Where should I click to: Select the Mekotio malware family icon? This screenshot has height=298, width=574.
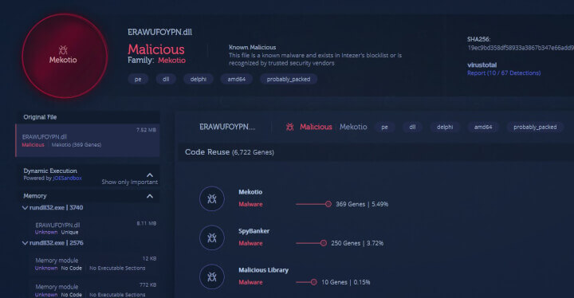211,198
